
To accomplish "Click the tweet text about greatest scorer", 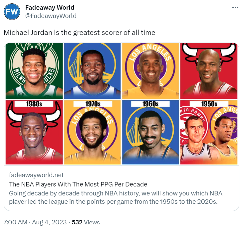I will click(x=79, y=33).
